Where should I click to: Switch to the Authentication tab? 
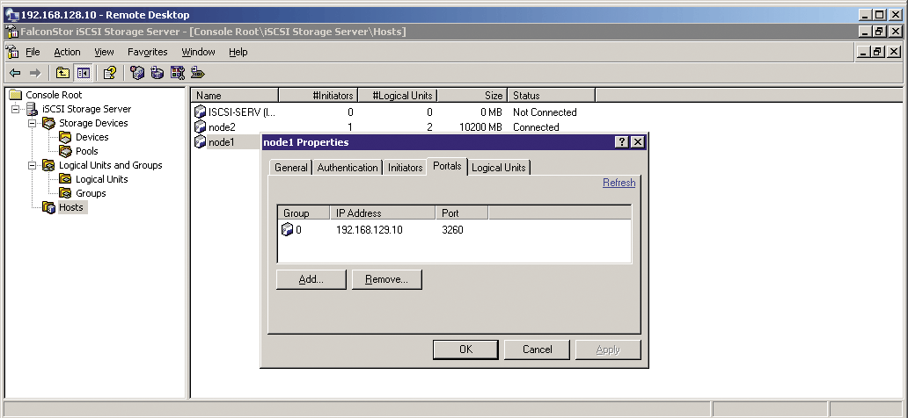pos(348,168)
